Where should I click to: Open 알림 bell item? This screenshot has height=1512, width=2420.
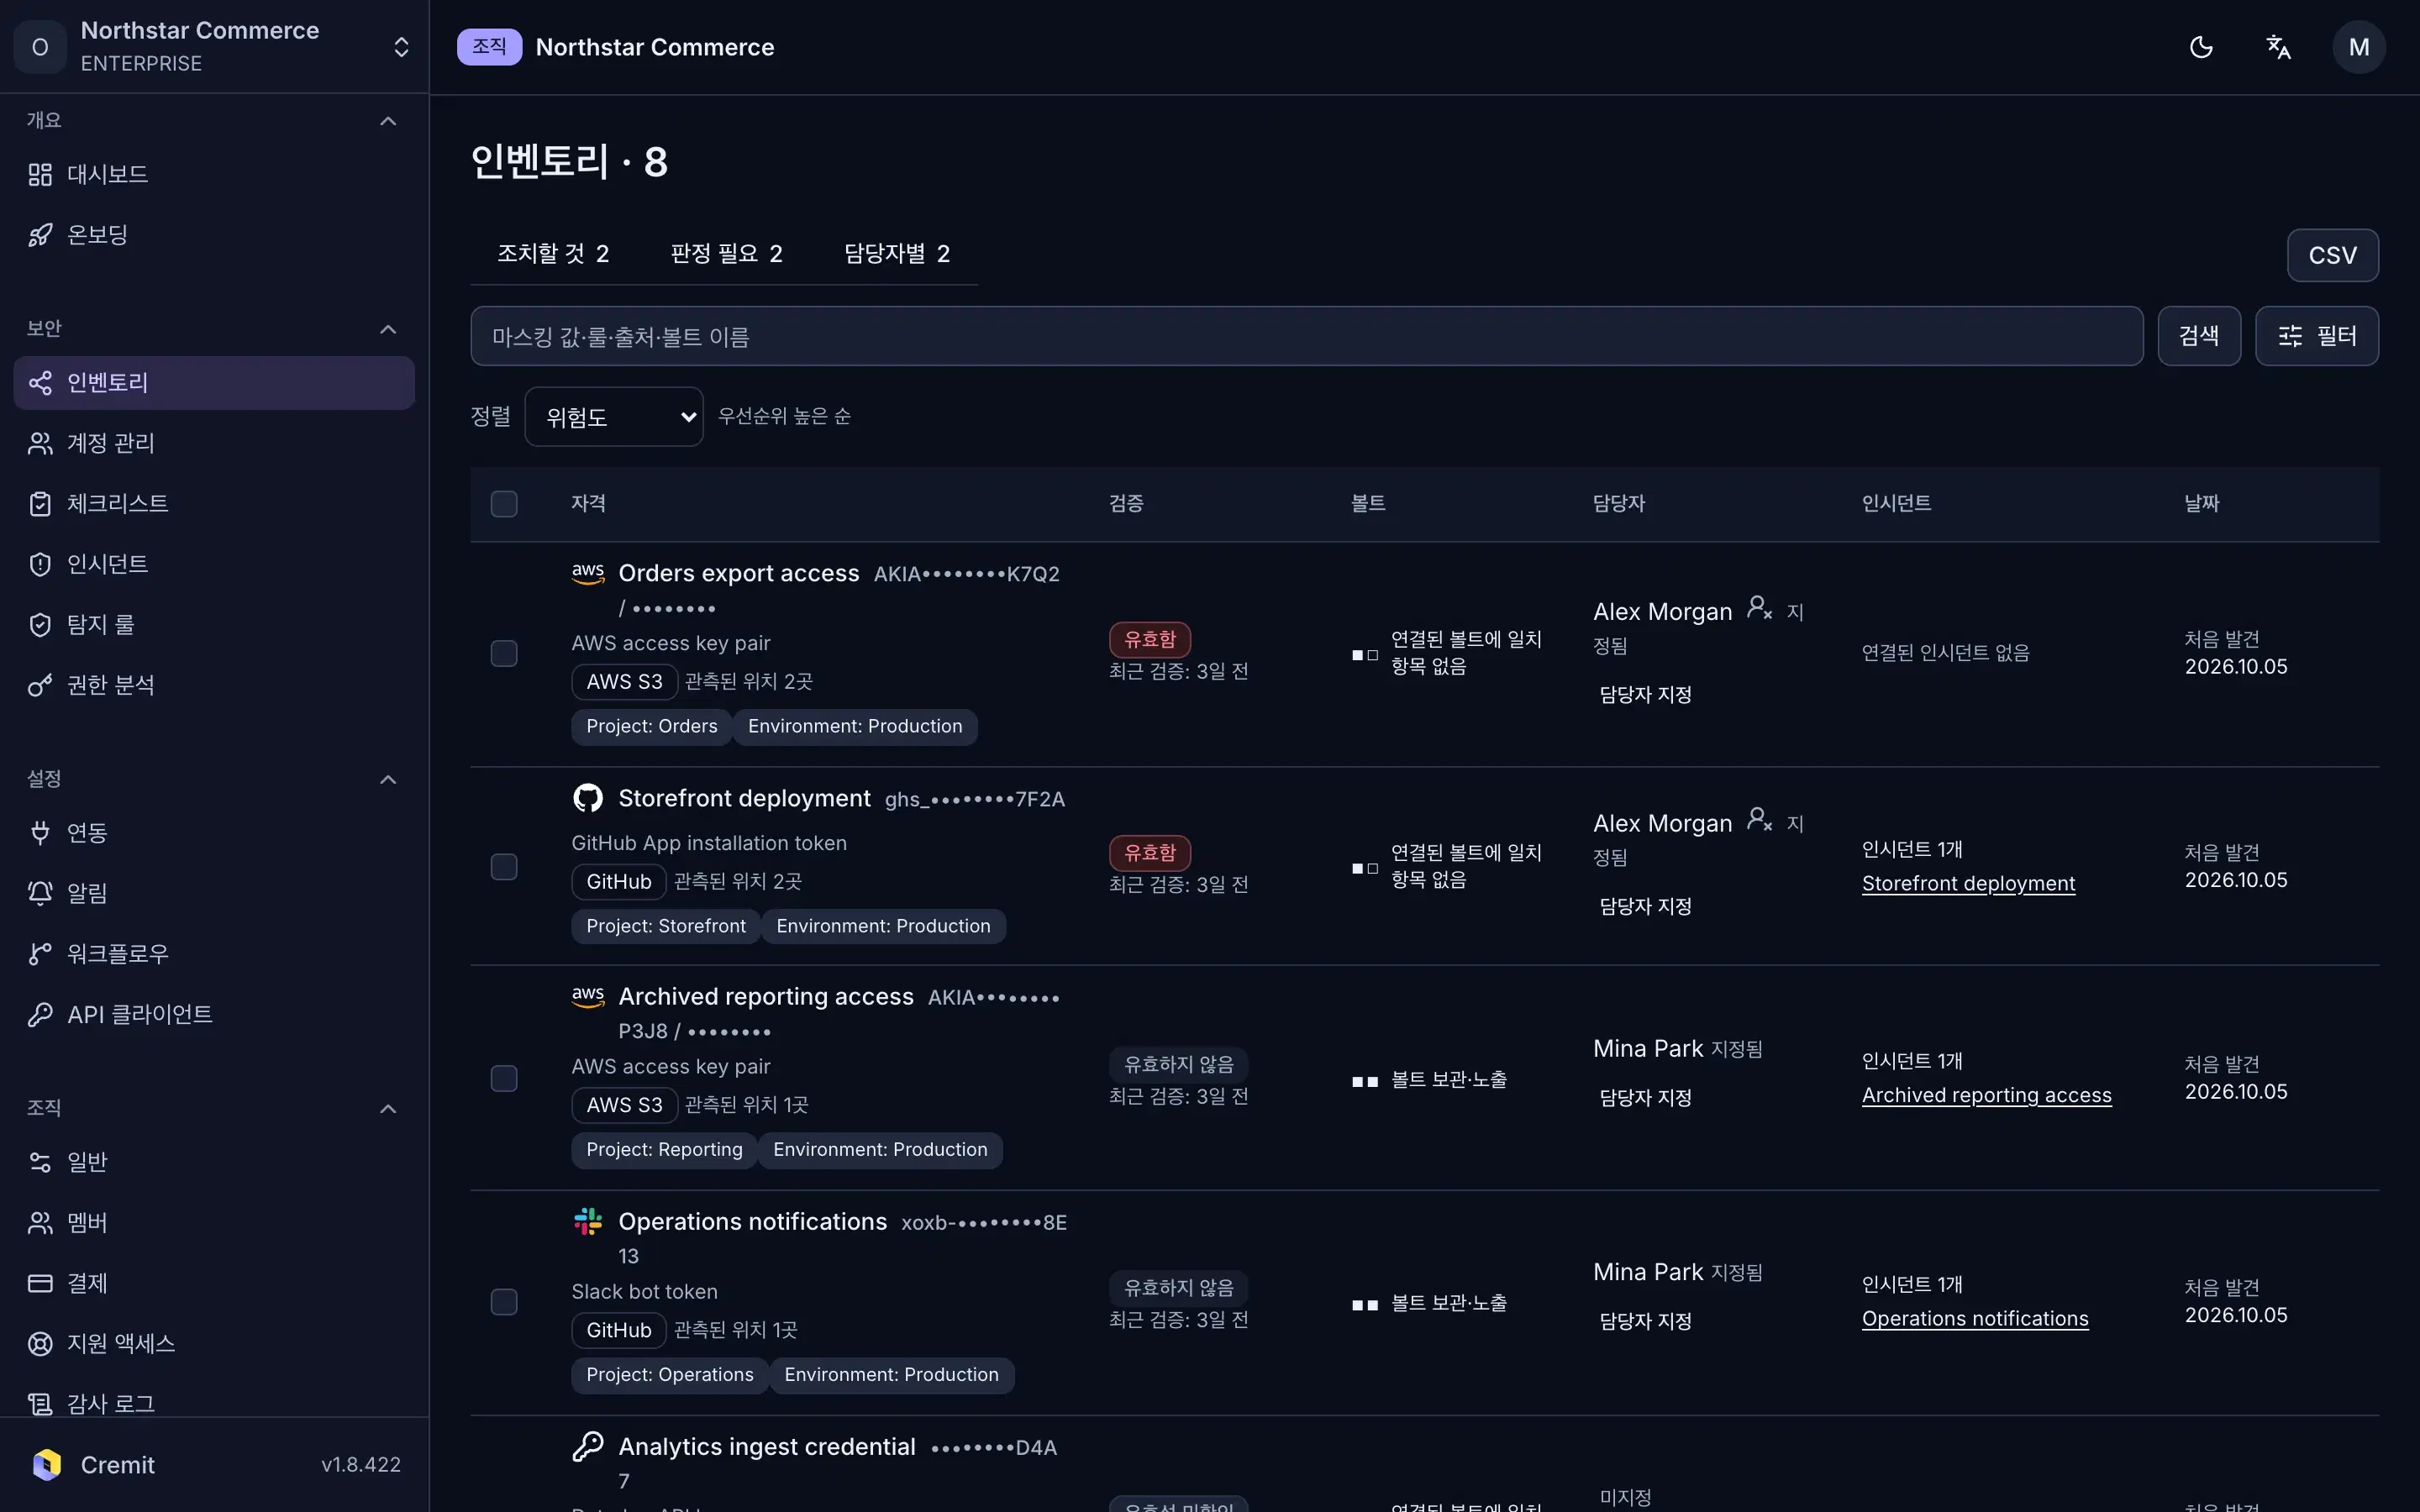[x=214, y=893]
